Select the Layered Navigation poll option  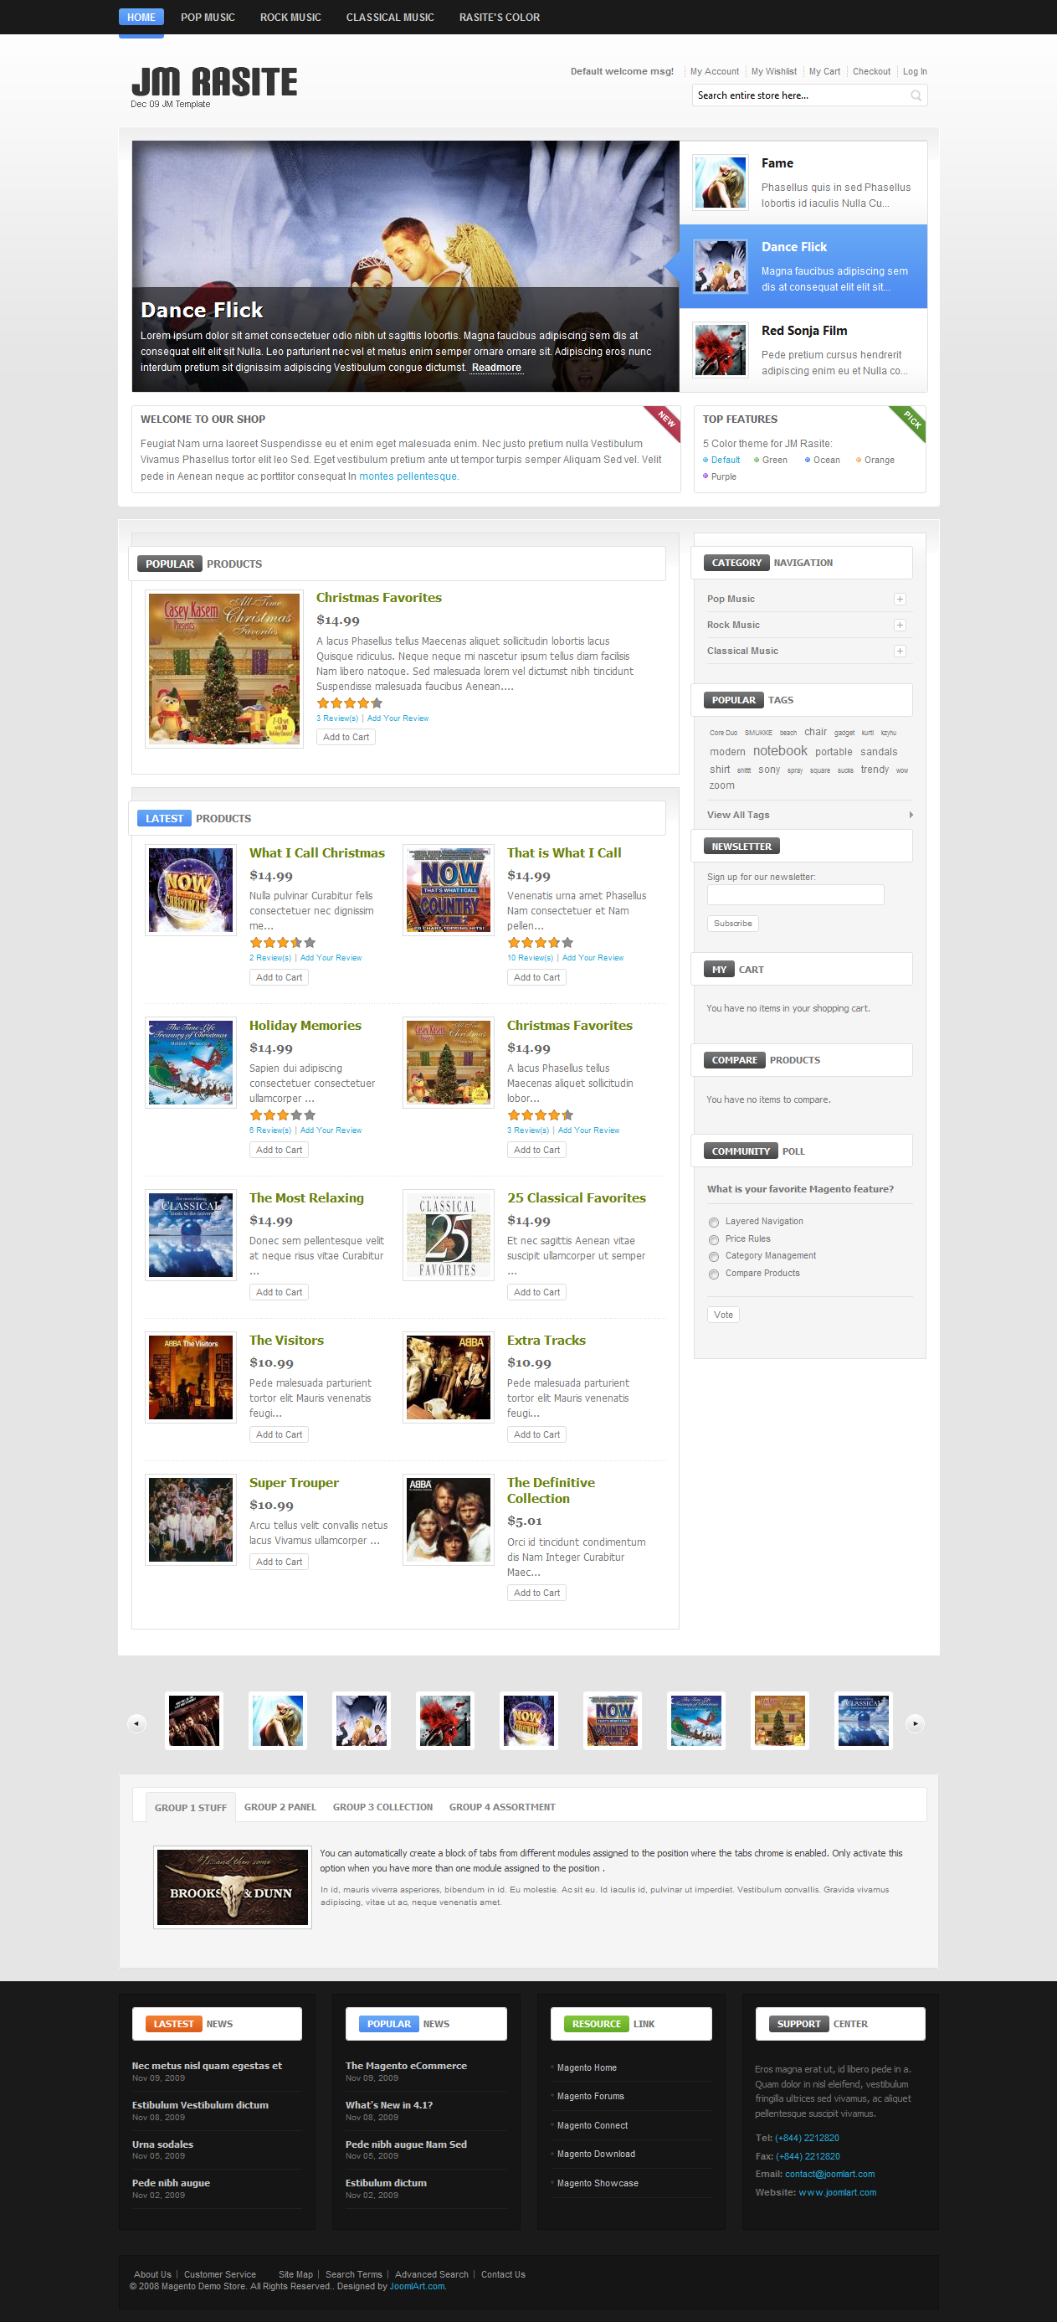[714, 1223]
